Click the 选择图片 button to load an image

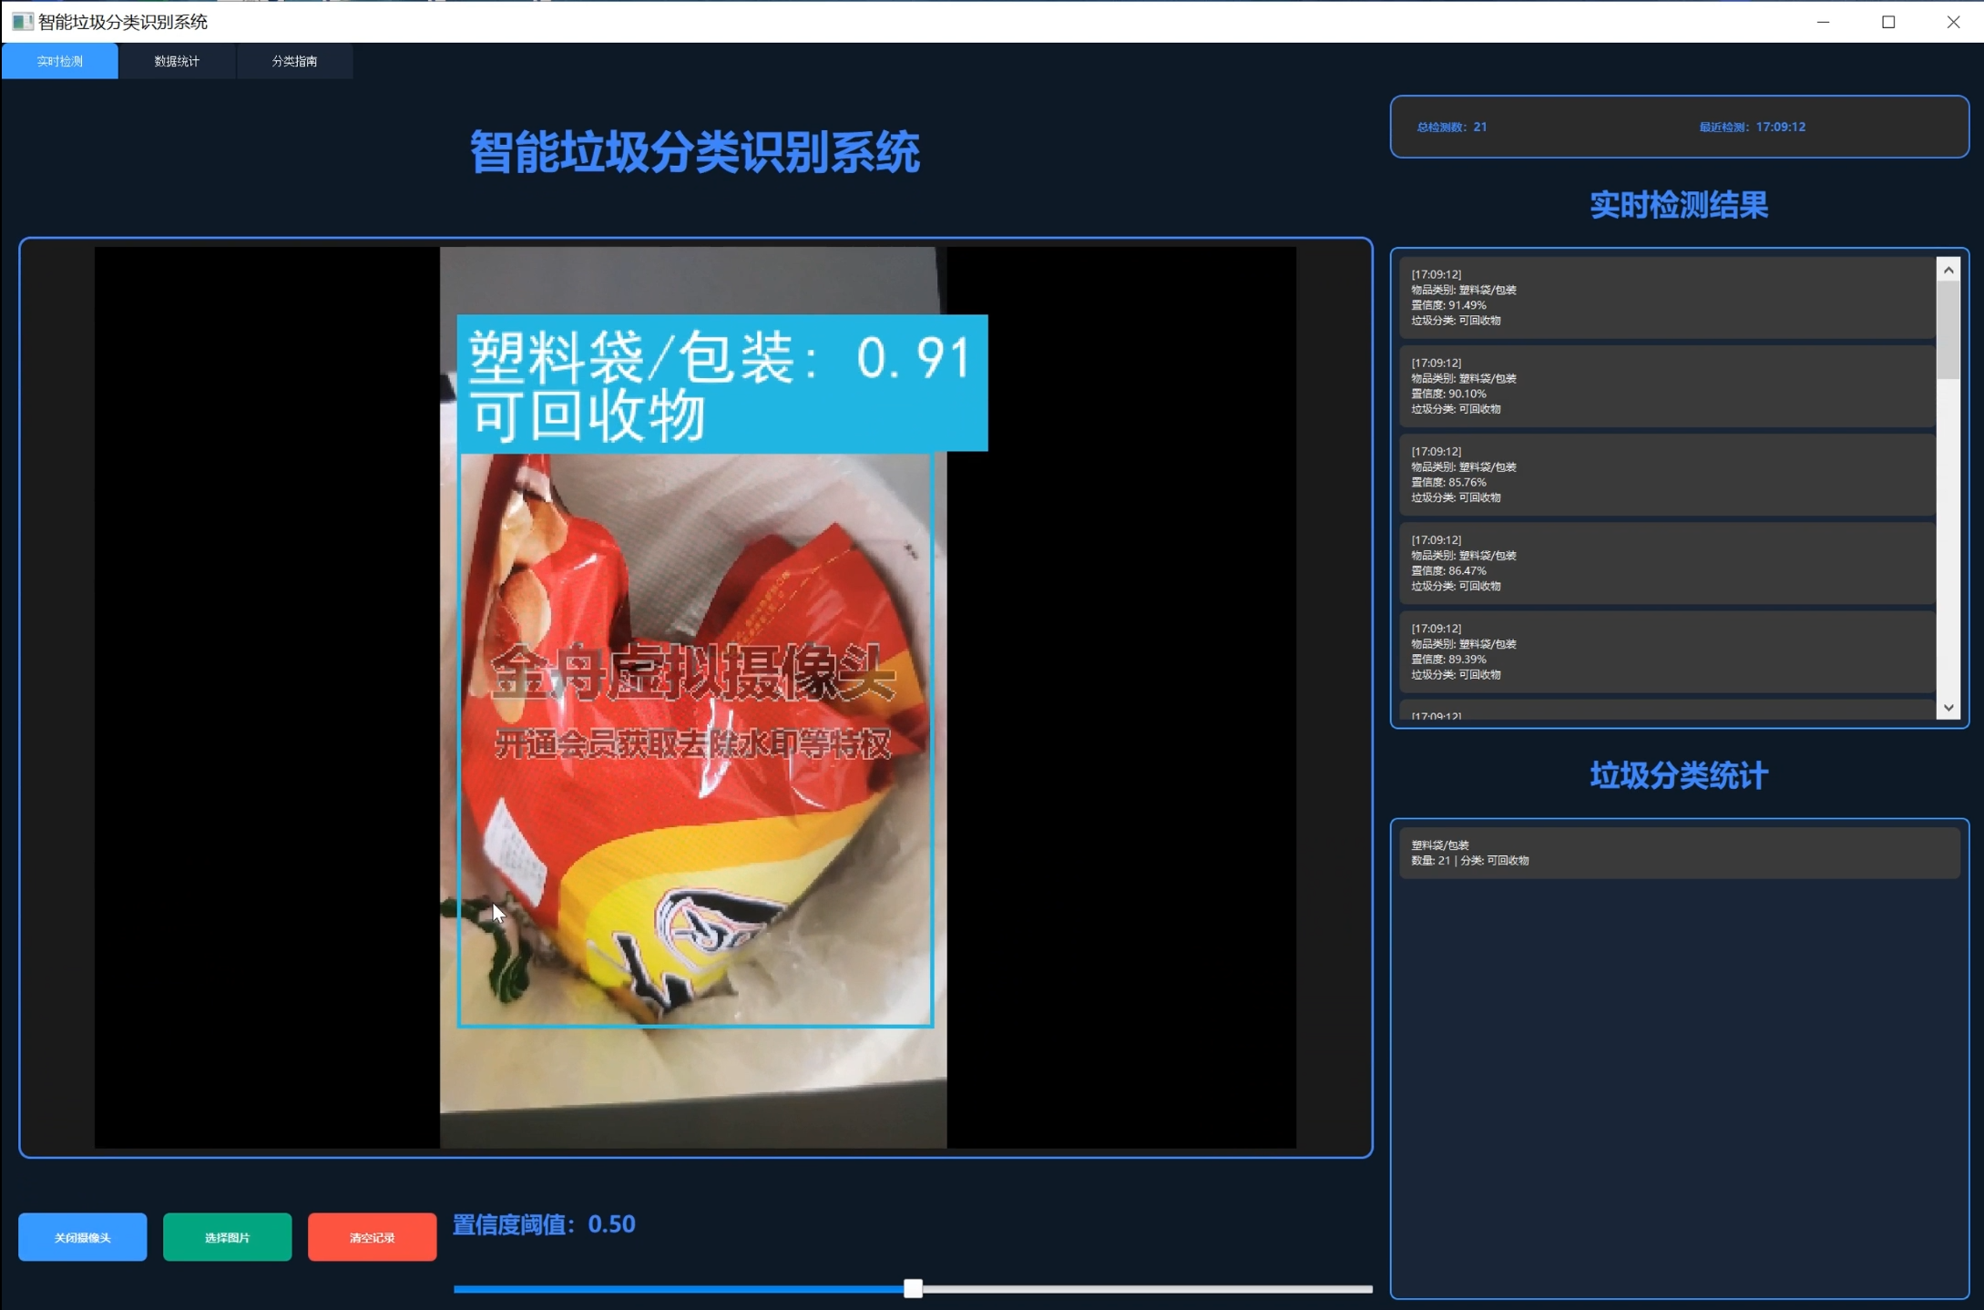tap(227, 1236)
